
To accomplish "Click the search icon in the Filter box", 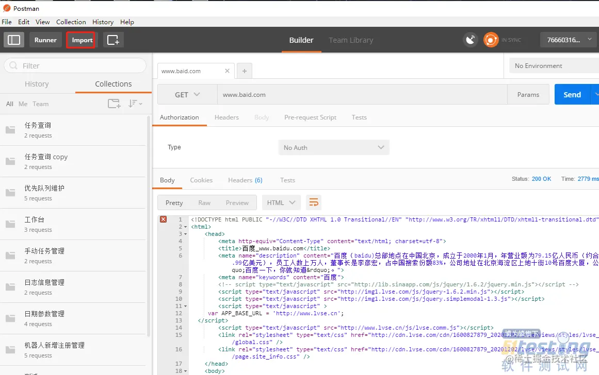I will pyautogui.click(x=13, y=65).
